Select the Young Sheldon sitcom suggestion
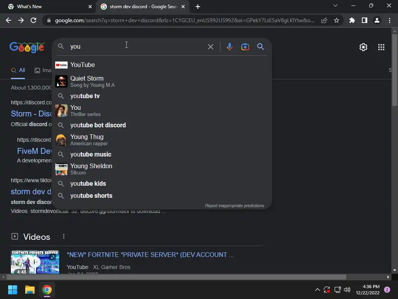The image size is (398, 299). (x=162, y=169)
